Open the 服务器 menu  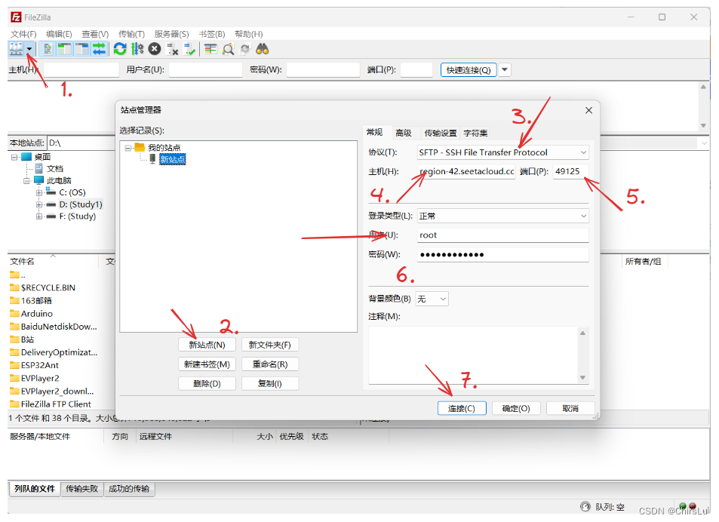[x=167, y=33]
